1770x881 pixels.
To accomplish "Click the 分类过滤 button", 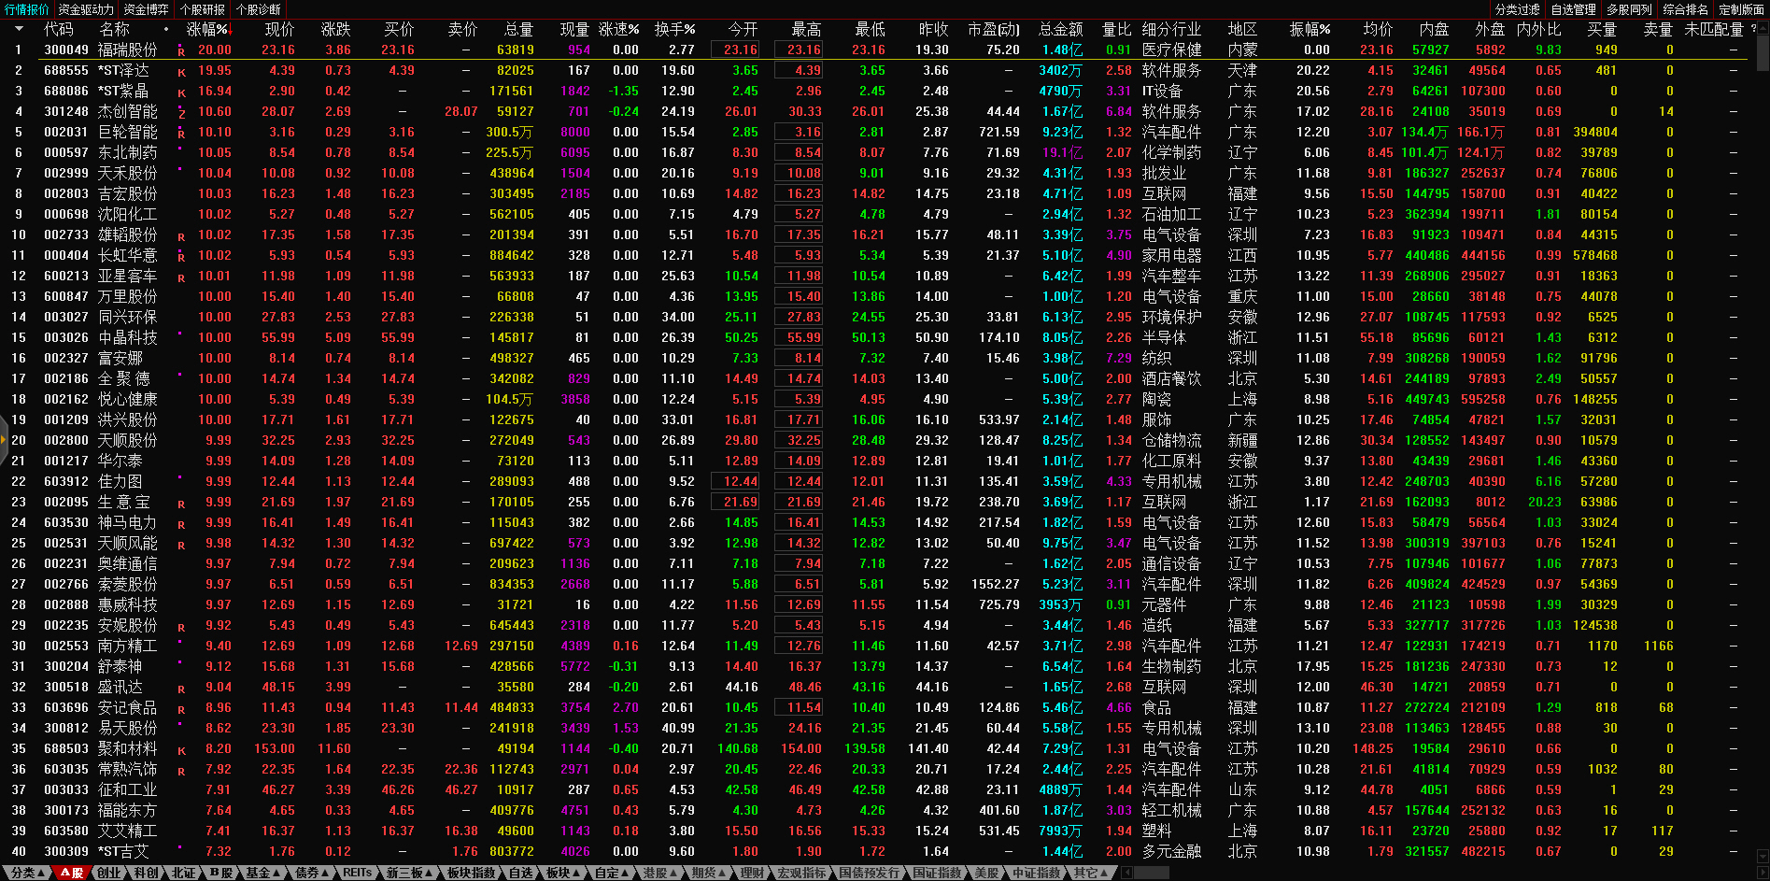I will coord(1517,9).
